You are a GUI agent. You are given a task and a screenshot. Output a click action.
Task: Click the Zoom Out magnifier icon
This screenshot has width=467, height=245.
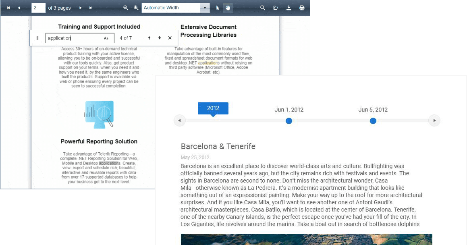click(x=126, y=8)
